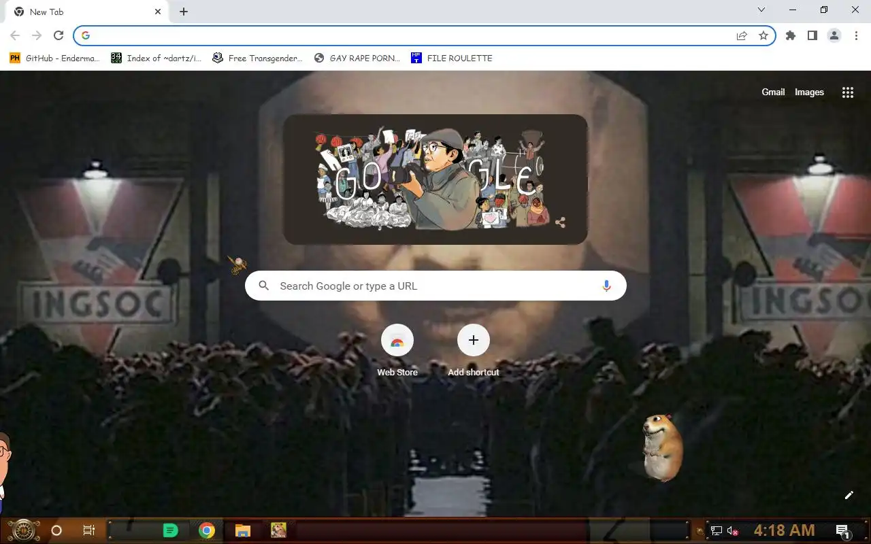Open the Google Doodle illustration

435,179
